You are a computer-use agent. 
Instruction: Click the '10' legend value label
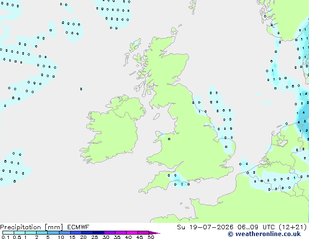(x=61, y=237)
